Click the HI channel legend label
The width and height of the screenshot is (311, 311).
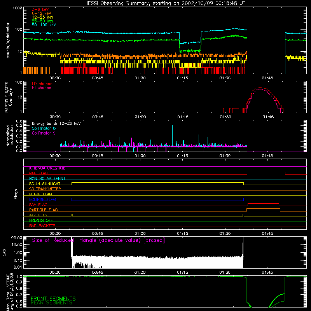(x=42, y=88)
